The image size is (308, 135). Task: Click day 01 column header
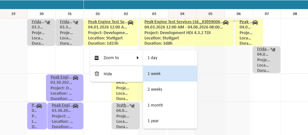tap(98, 14)
